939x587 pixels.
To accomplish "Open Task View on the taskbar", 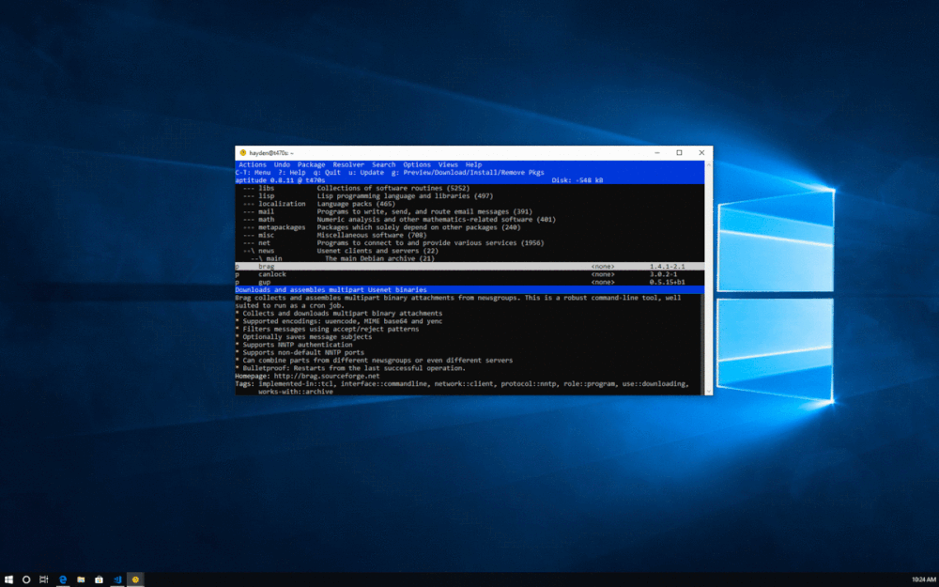I will (44, 579).
